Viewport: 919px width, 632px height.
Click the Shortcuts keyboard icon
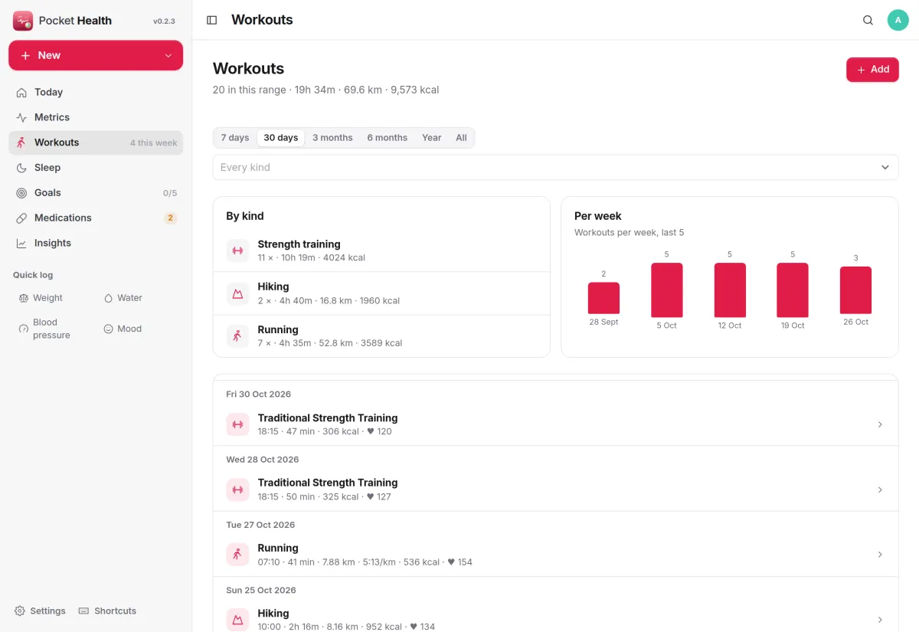[84, 611]
